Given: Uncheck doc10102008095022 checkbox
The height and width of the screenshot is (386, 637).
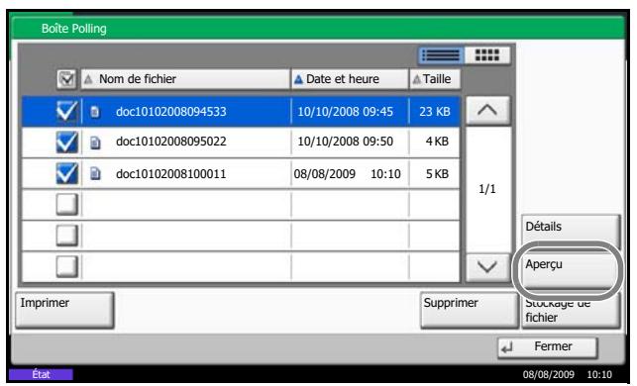Looking at the screenshot, I should 67,143.
